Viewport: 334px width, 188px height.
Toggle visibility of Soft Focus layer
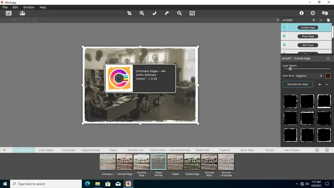point(284,45)
